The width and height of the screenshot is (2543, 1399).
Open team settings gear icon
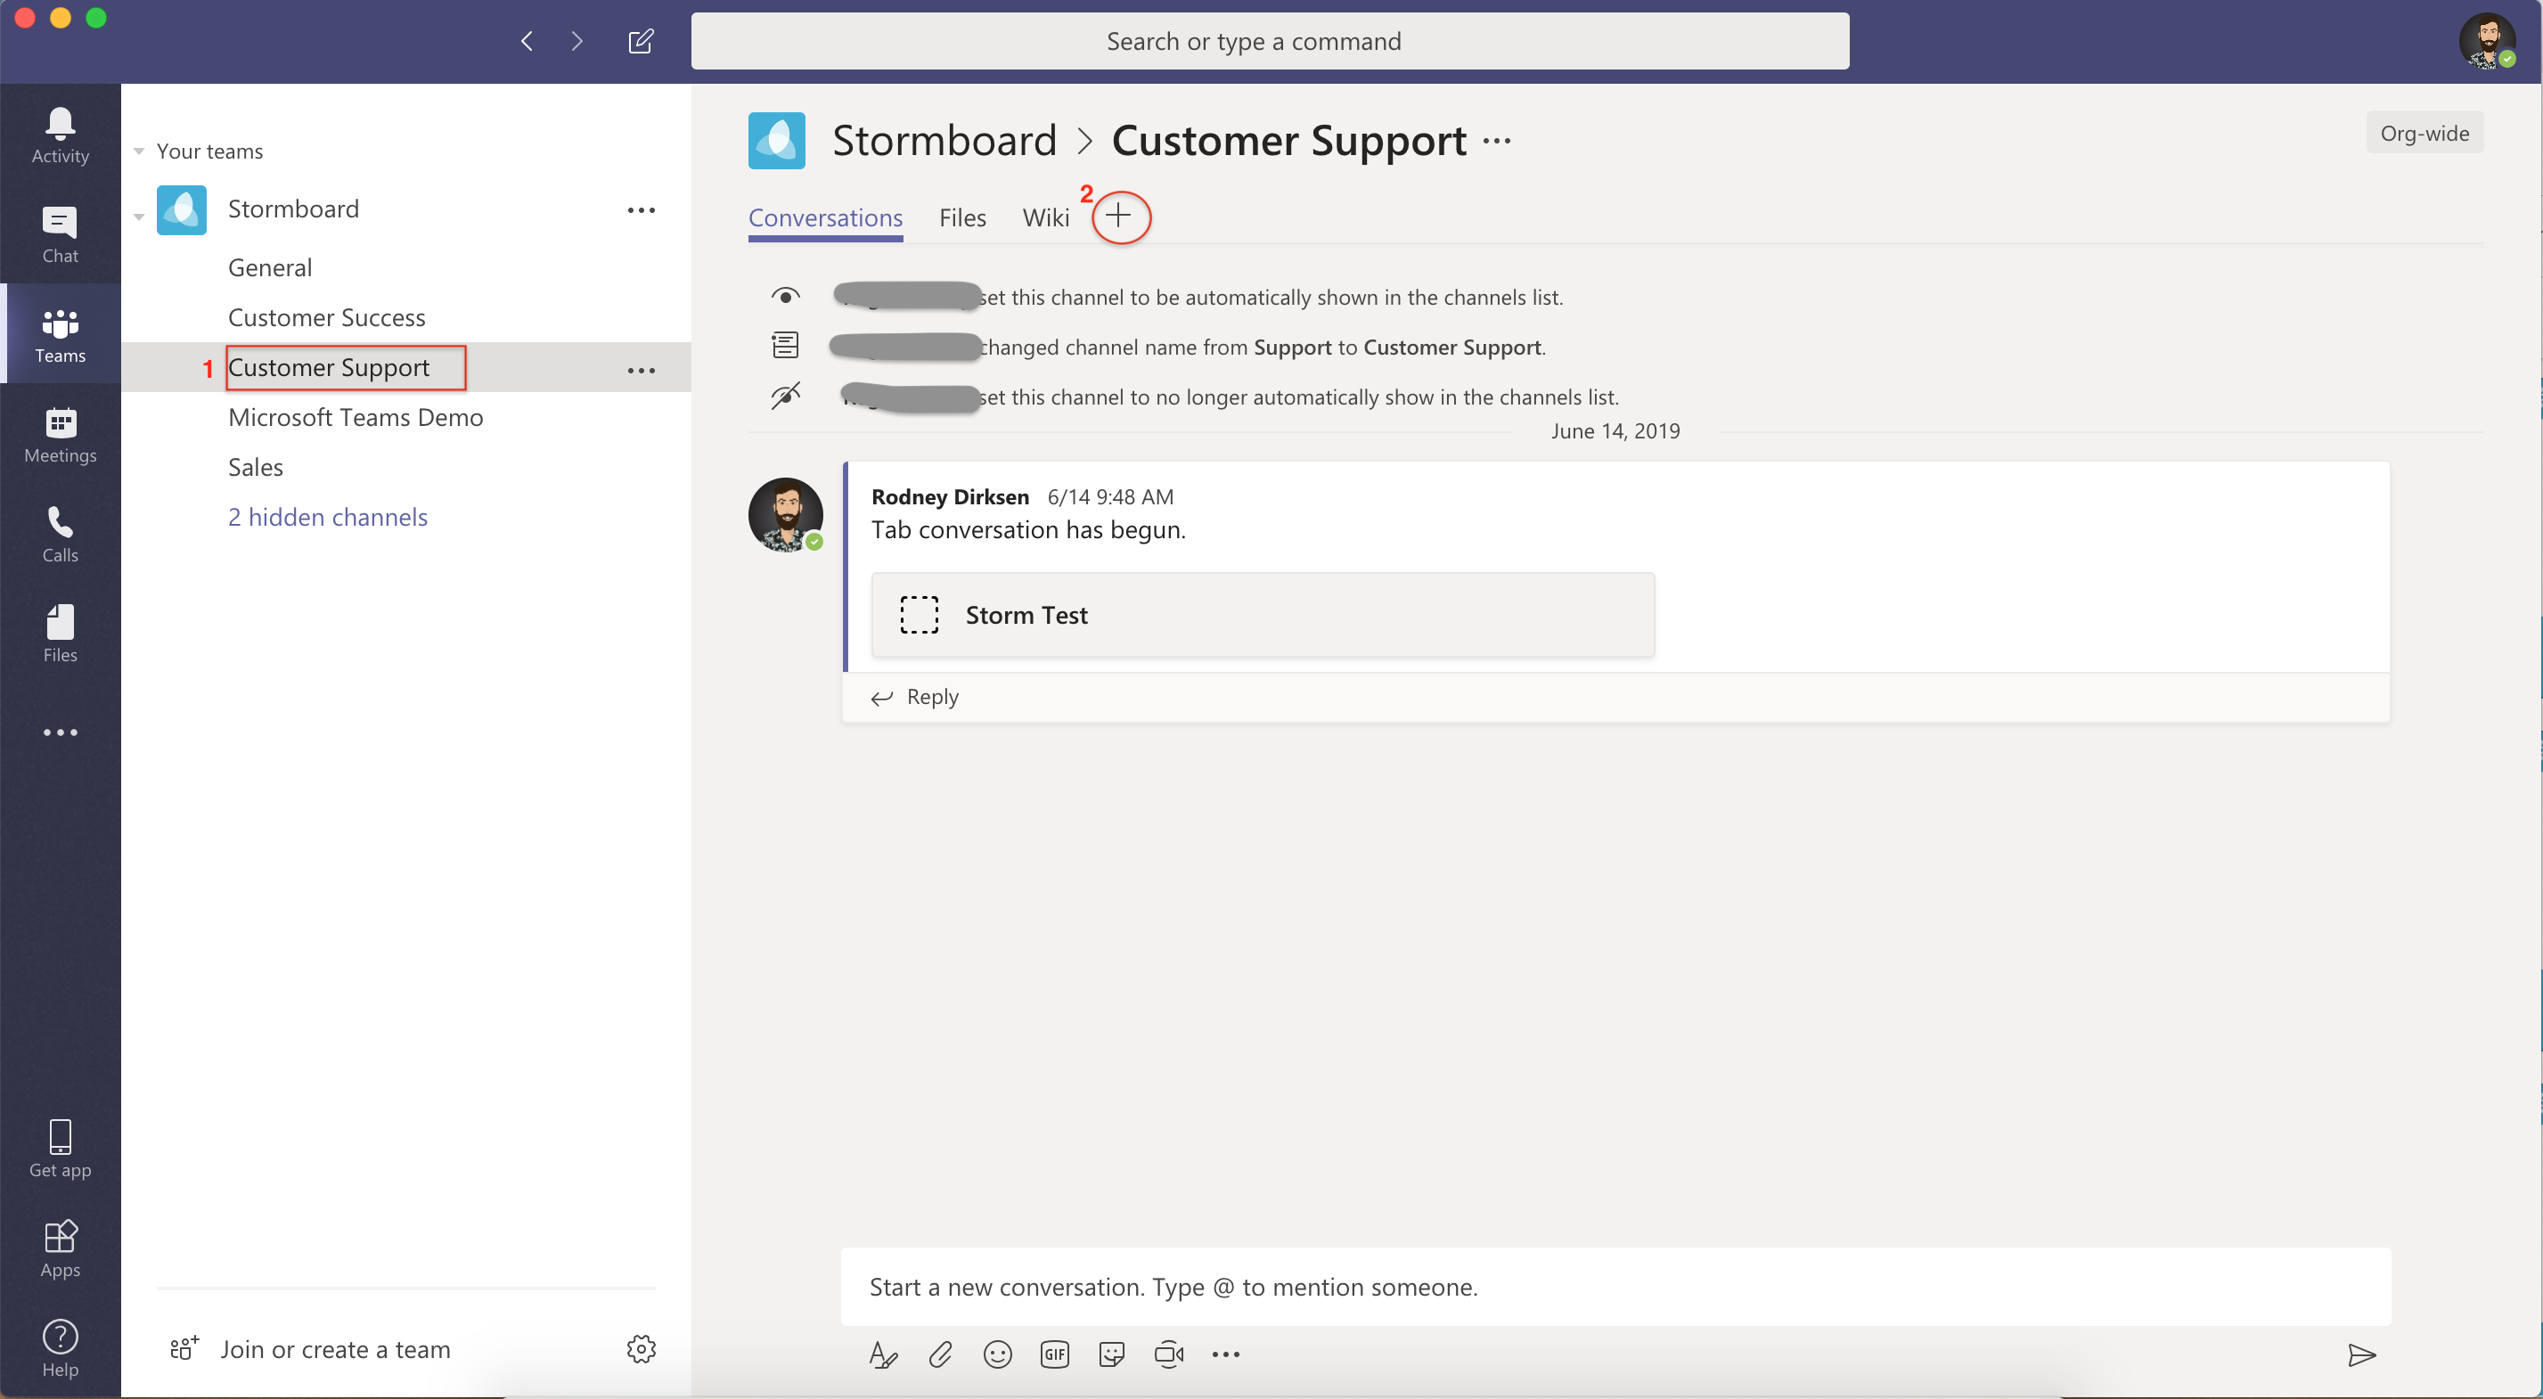[x=642, y=1350]
